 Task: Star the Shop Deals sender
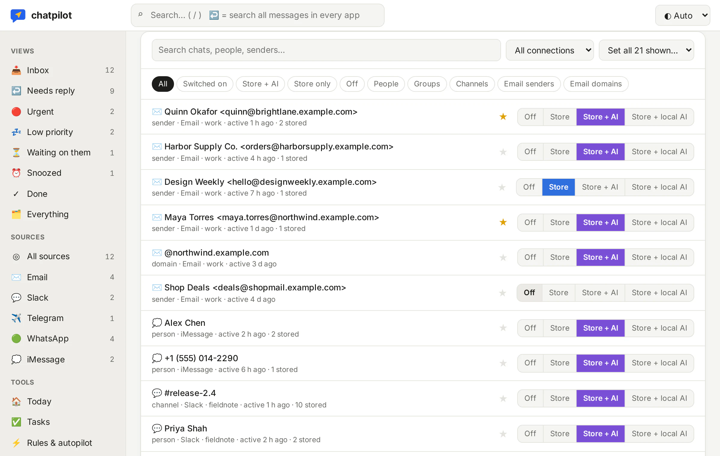click(502, 293)
